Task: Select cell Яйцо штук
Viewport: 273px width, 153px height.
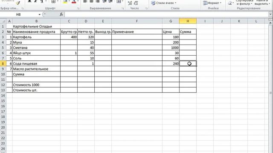Action: [x=36, y=53]
